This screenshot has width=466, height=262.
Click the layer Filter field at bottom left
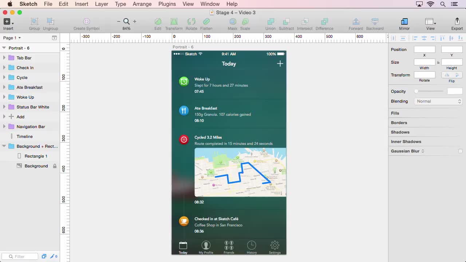pos(20,256)
